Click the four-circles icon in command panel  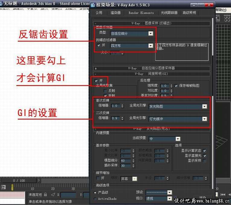pos(227,18)
